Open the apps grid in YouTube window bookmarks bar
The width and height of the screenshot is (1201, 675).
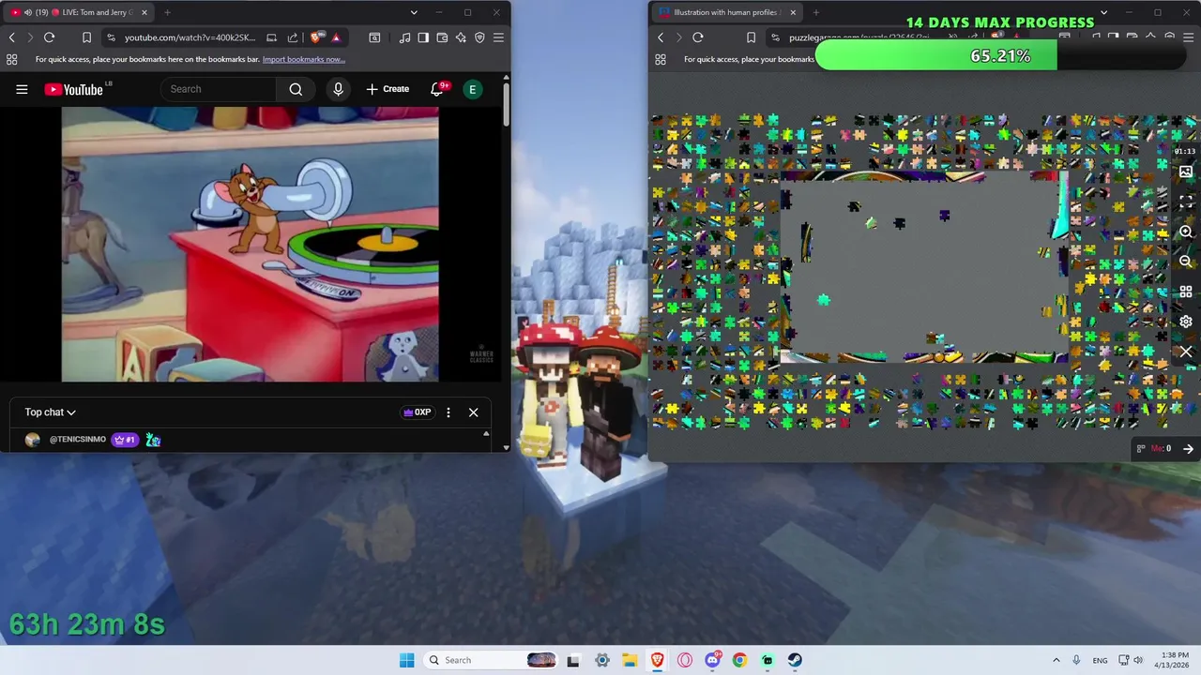(x=11, y=59)
